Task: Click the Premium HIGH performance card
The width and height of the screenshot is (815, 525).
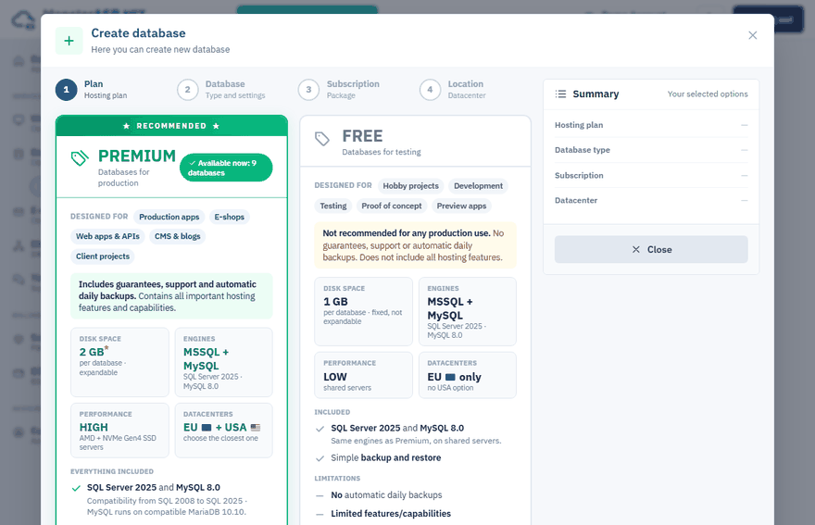Action: click(x=119, y=431)
